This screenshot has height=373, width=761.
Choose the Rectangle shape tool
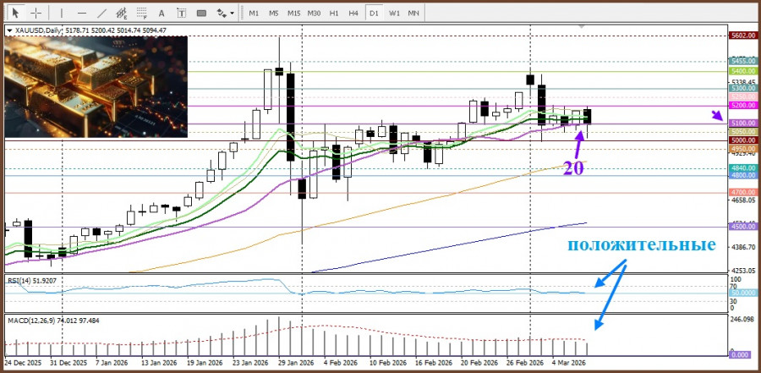201,13
